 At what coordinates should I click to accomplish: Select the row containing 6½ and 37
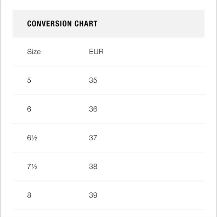point(109,138)
